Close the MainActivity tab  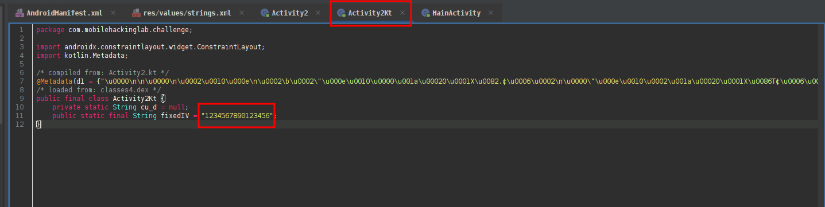491,13
